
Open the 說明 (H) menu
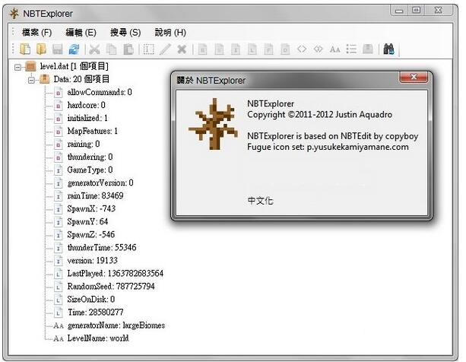(x=170, y=33)
